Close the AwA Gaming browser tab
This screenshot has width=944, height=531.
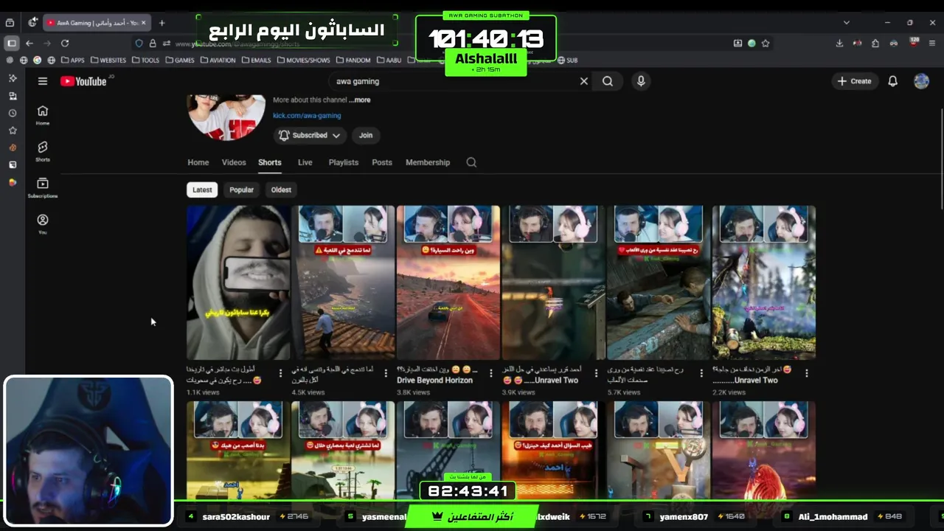click(x=143, y=23)
